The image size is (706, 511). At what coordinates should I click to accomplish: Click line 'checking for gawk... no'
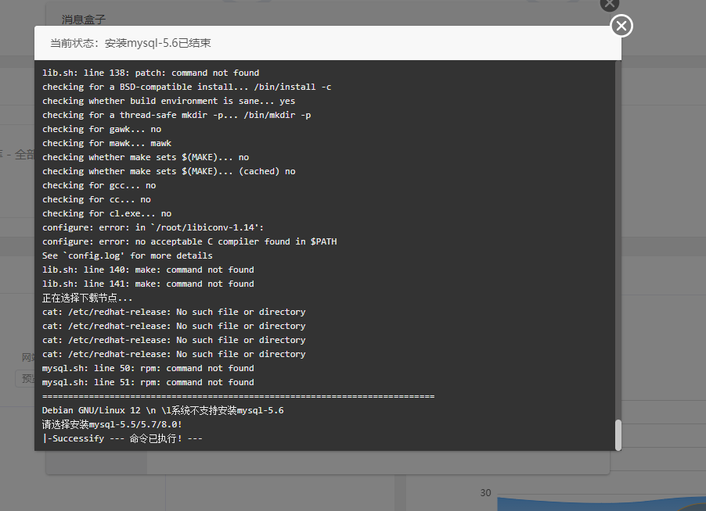pyautogui.click(x=102, y=129)
